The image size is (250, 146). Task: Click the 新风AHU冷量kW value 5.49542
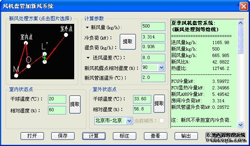click(x=221, y=94)
